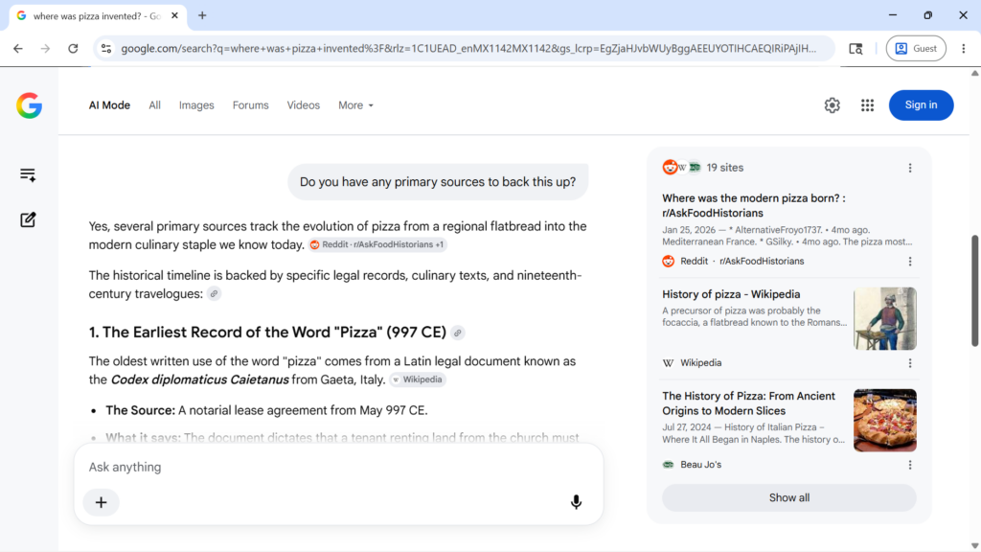Click the Sign in button
Image resolution: width=981 pixels, height=552 pixels.
921,105
